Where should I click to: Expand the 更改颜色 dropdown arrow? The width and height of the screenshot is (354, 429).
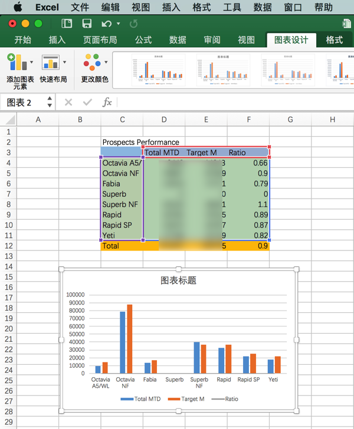(x=106, y=62)
